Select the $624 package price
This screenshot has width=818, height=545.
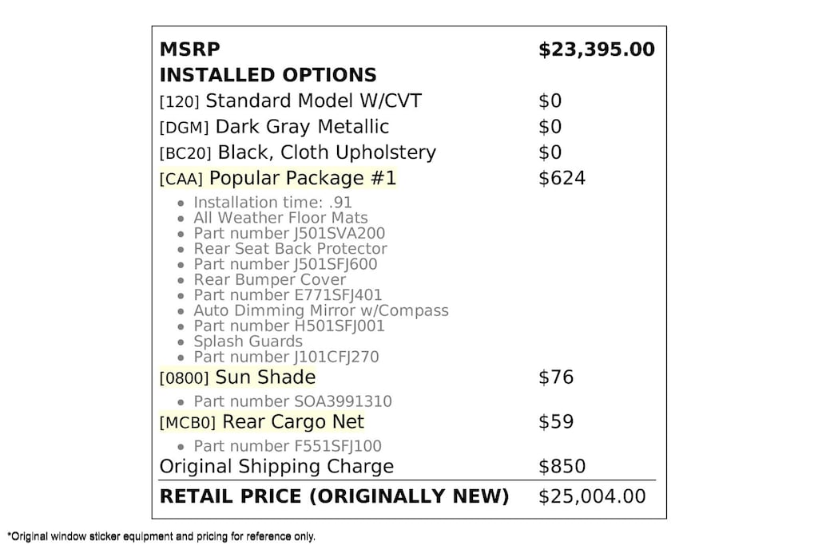[562, 178]
